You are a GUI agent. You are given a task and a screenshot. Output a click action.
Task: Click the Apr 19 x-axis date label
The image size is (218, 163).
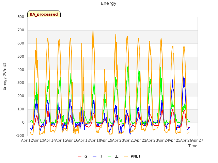[x=106, y=140]
